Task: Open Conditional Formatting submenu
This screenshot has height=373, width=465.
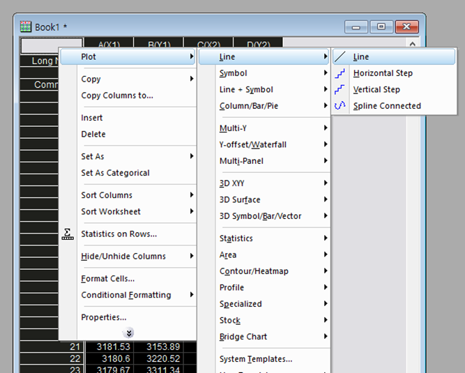Action: [128, 295]
